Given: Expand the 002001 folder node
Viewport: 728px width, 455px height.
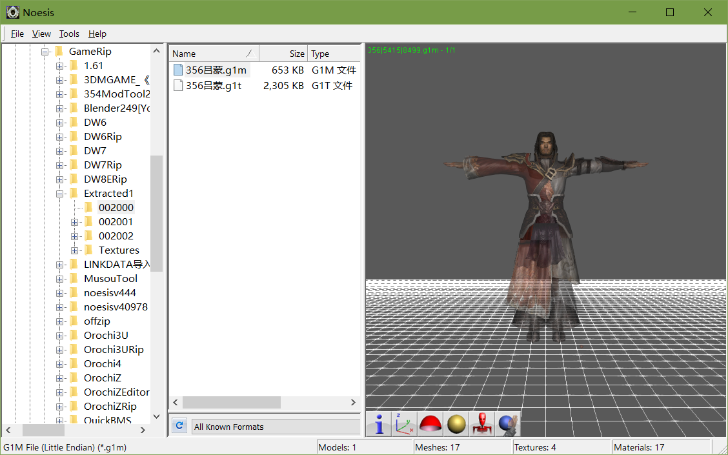Looking at the screenshot, I should point(74,223).
